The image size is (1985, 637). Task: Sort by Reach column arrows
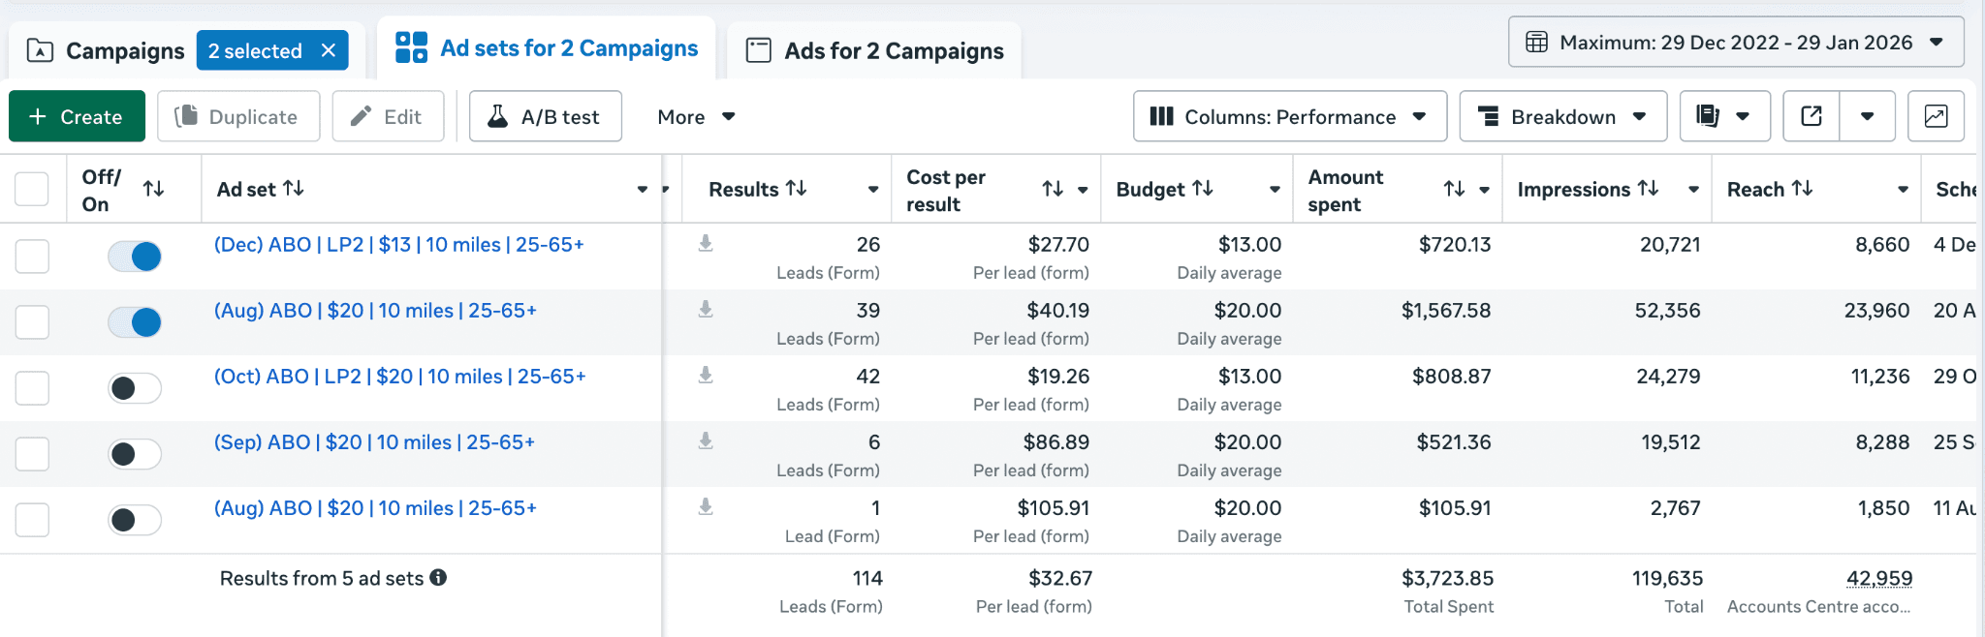click(x=1802, y=189)
